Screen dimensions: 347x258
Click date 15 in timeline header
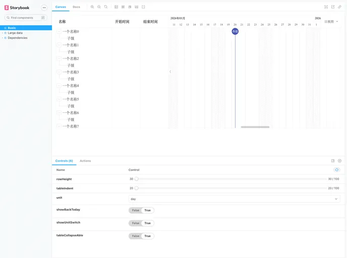tap(201, 25)
